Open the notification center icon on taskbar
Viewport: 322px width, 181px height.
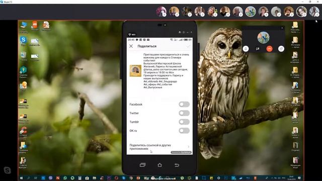pos(299,178)
